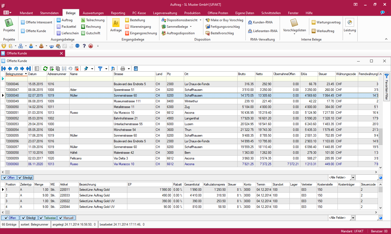Open Bestellung in Eingangsbelege
The image size is (391, 234).
click(135, 20)
